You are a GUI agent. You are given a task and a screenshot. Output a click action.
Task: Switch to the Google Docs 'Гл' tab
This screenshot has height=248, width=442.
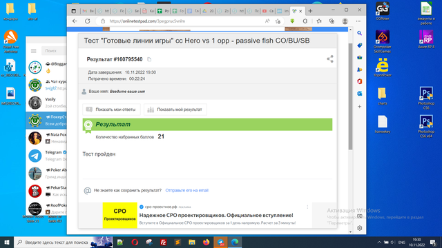tap(193, 11)
